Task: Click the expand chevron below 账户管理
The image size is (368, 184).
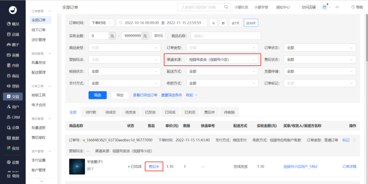Action: point(41,181)
